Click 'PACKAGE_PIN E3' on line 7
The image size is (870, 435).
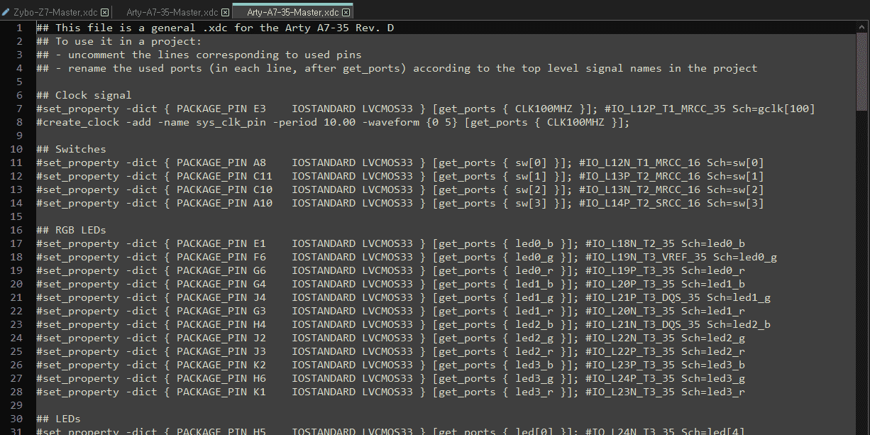point(221,109)
